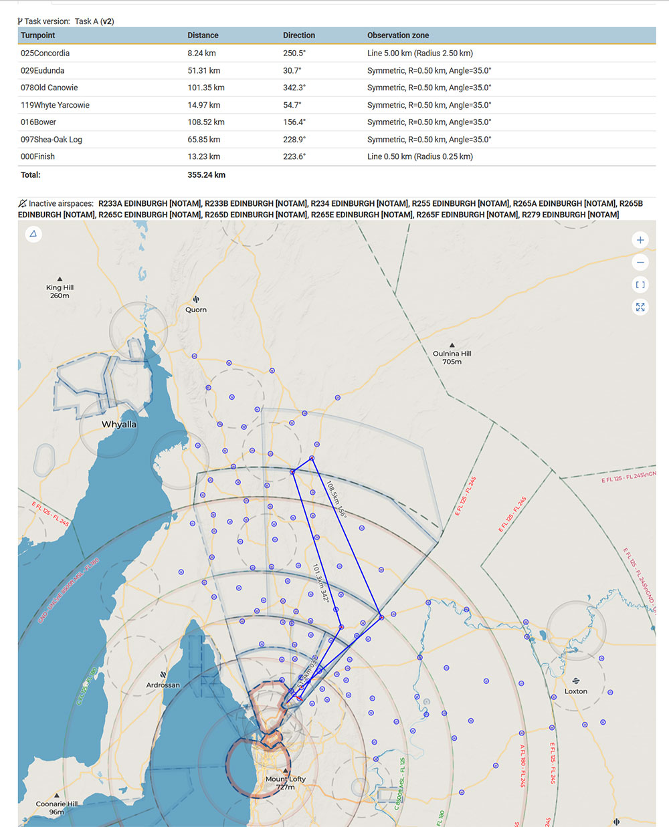Viewport: 669px width, 827px height.
Task: Click the Mount Lofty peak marker
Action: pos(286,770)
